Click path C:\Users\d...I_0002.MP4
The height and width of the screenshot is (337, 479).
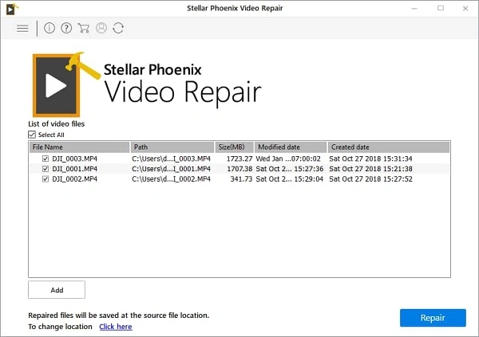(171, 178)
